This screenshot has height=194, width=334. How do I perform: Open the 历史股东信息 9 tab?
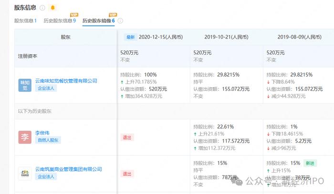(60, 20)
